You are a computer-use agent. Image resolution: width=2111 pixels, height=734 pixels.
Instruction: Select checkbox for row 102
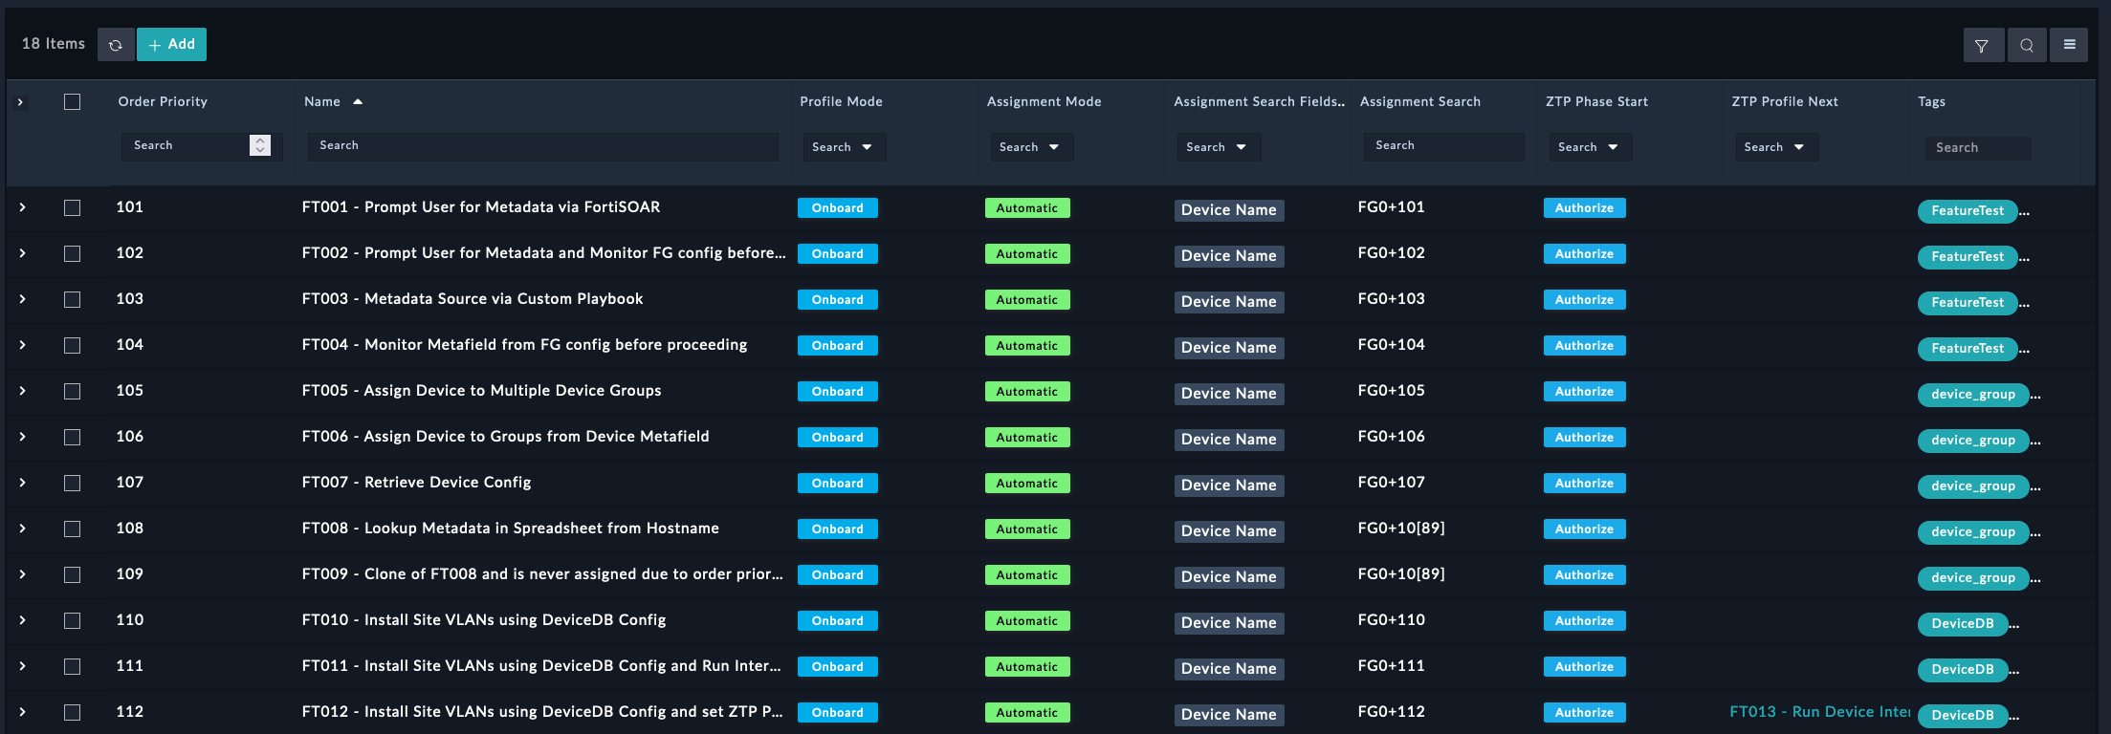(72, 253)
